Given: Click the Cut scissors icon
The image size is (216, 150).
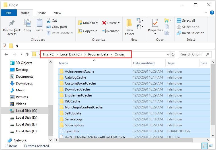Looking at the screenshot, I should 48,20.
